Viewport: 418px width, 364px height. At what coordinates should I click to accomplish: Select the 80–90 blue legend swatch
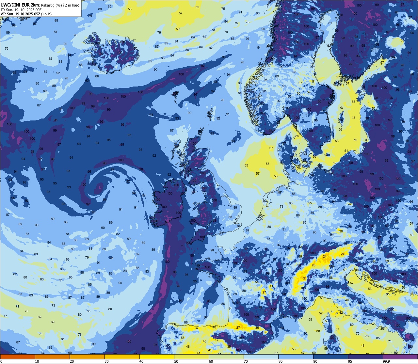tap(296, 356)
